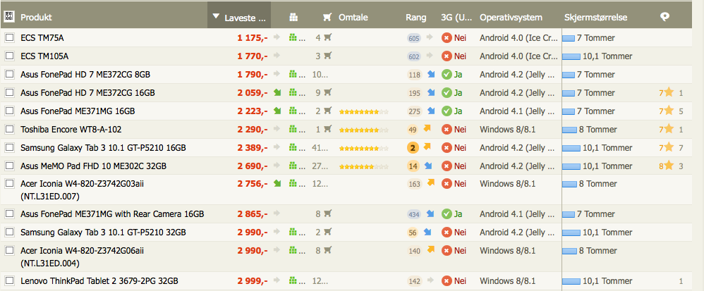Tick the checkbox for ECS TM105A
The width and height of the screenshot is (704, 291).
click(x=9, y=56)
